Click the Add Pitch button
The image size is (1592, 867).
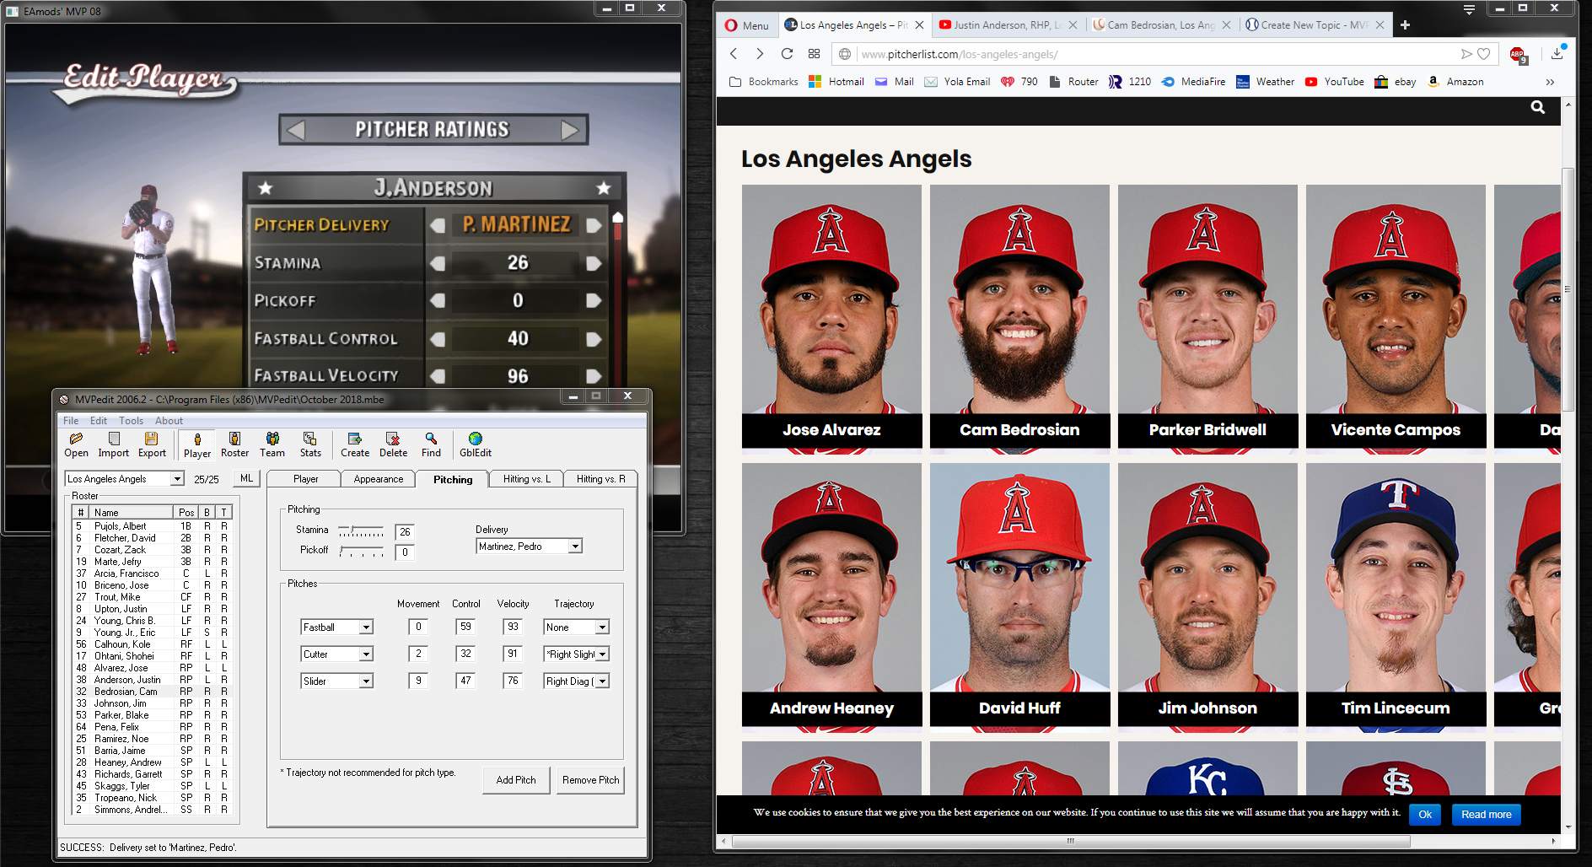[x=516, y=780]
